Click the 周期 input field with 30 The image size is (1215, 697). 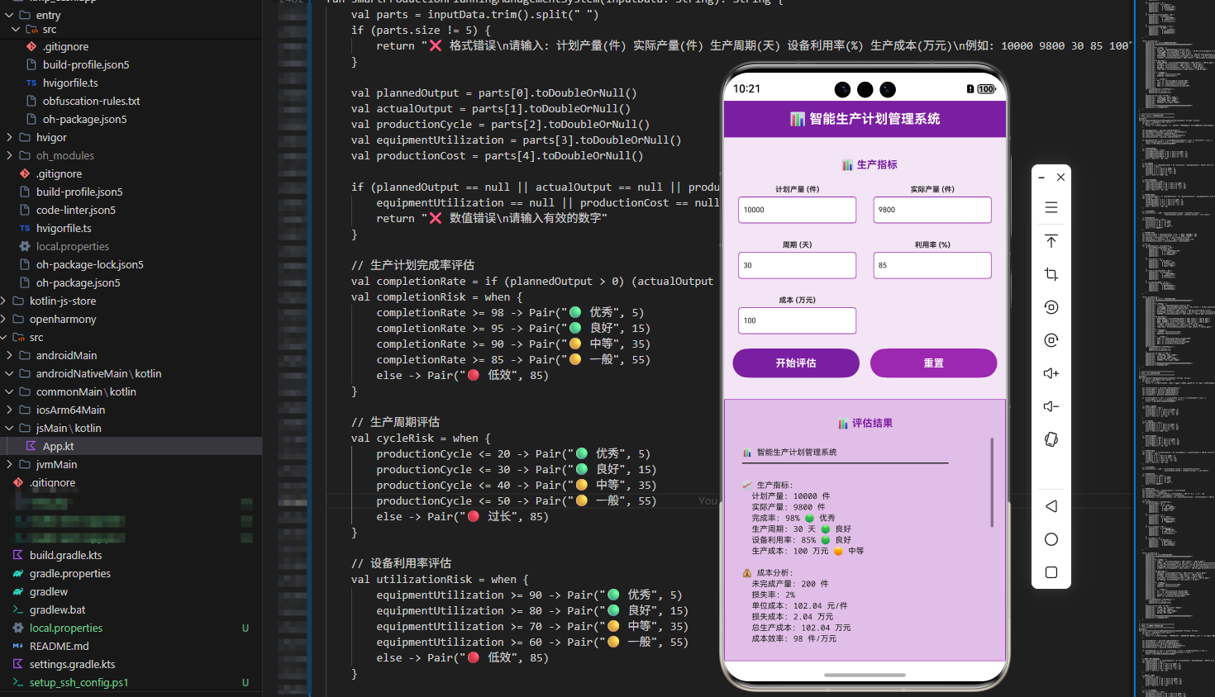click(x=797, y=265)
